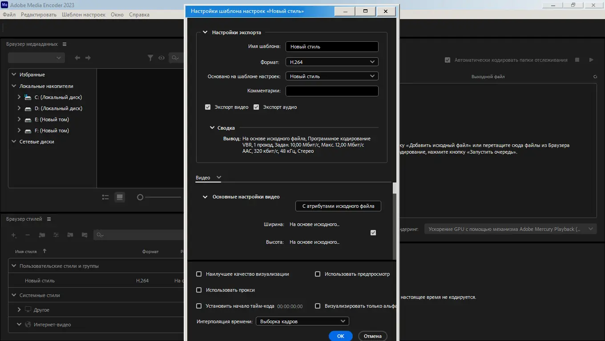Click the thumbnail size slider handle
Viewport: 605px width, 341px height.
click(140, 197)
